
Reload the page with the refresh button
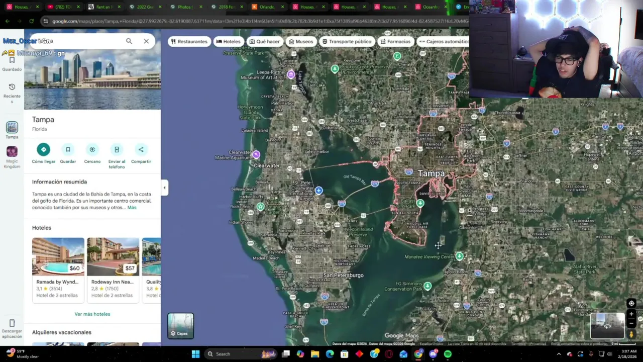31,21
